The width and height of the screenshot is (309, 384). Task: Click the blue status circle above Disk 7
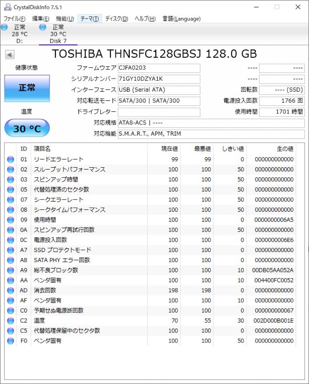coord(43,27)
